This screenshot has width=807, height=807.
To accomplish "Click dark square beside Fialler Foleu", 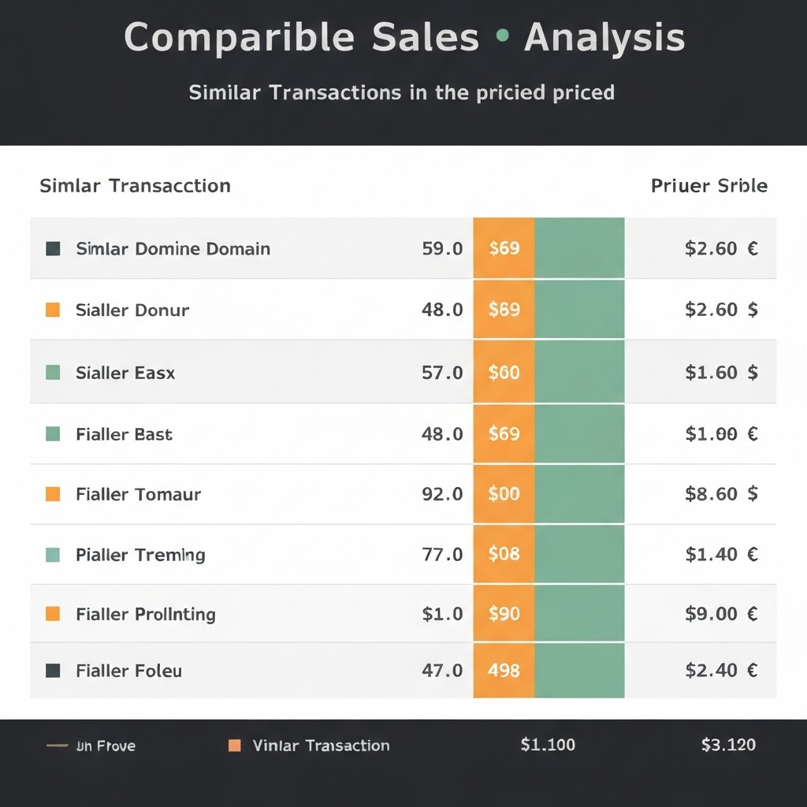I will coord(53,671).
